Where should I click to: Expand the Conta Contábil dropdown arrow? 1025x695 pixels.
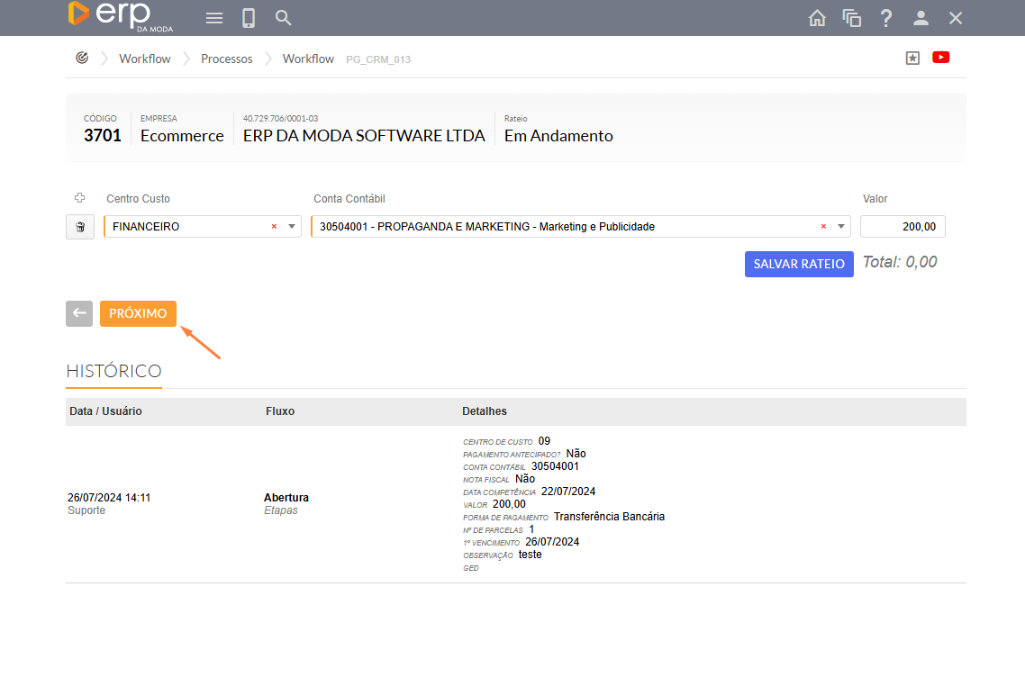point(841,227)
